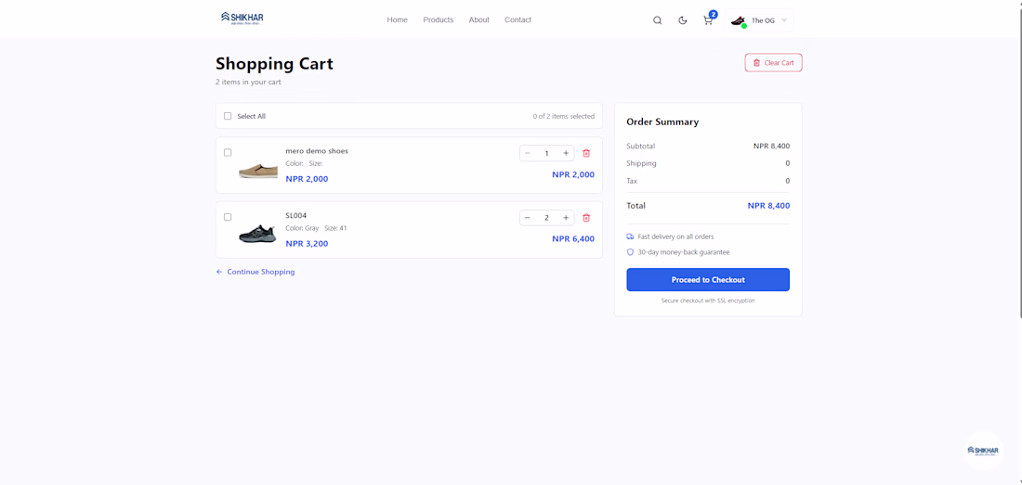Open mero demo shoes product thumbnail

pyautogui.click(x=258, y=171)
